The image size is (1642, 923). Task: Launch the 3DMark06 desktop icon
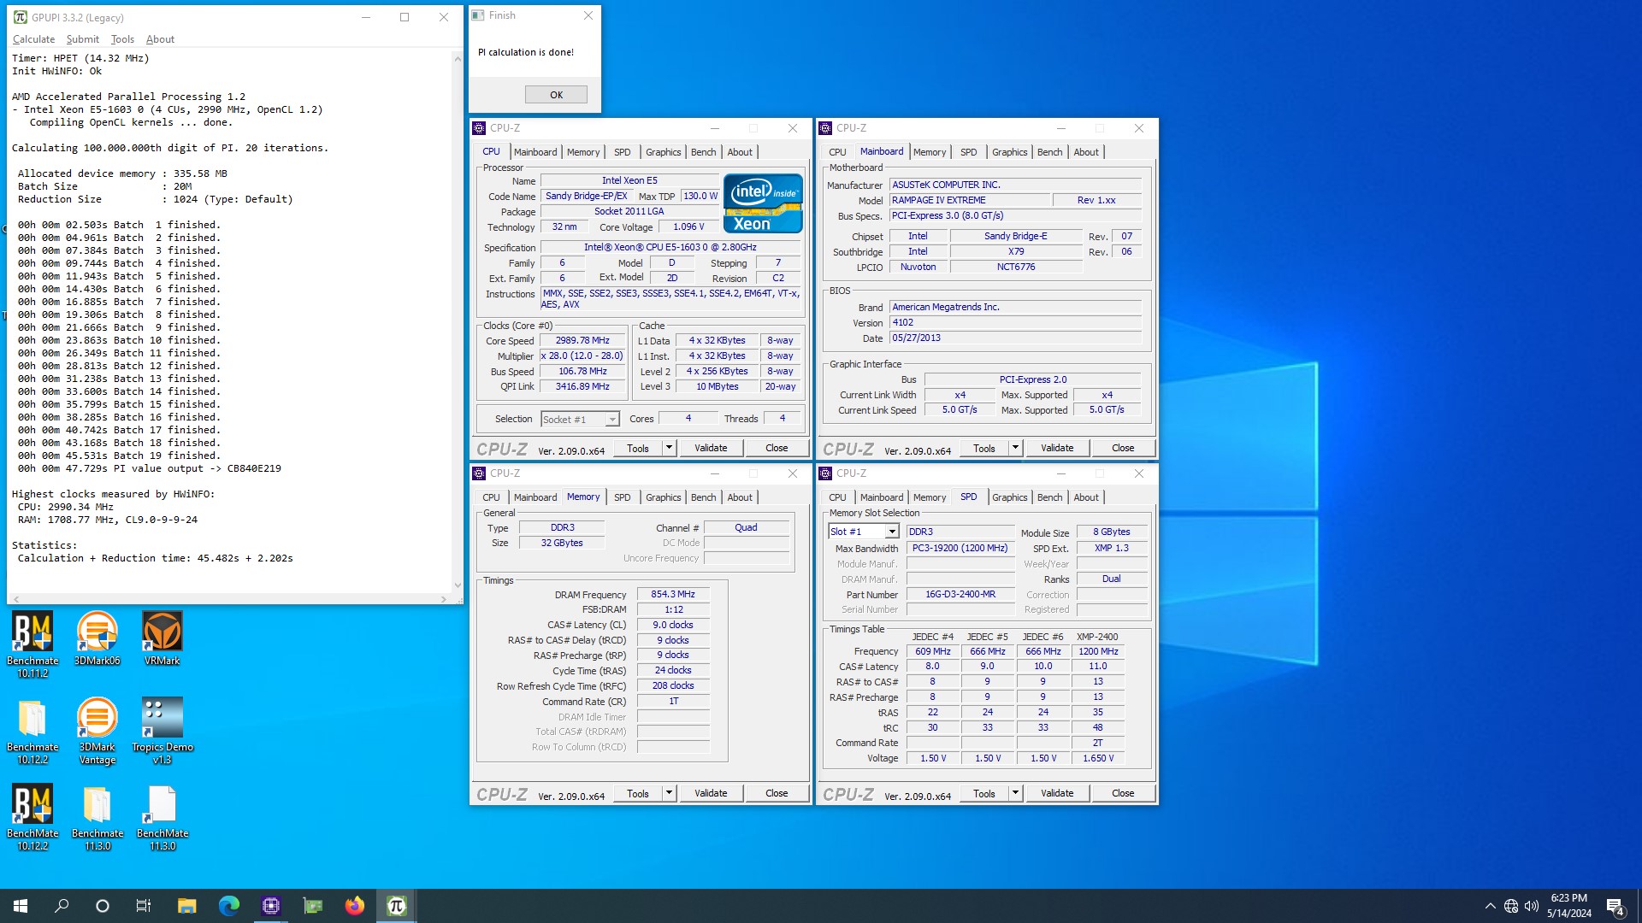tap(97, 638)
